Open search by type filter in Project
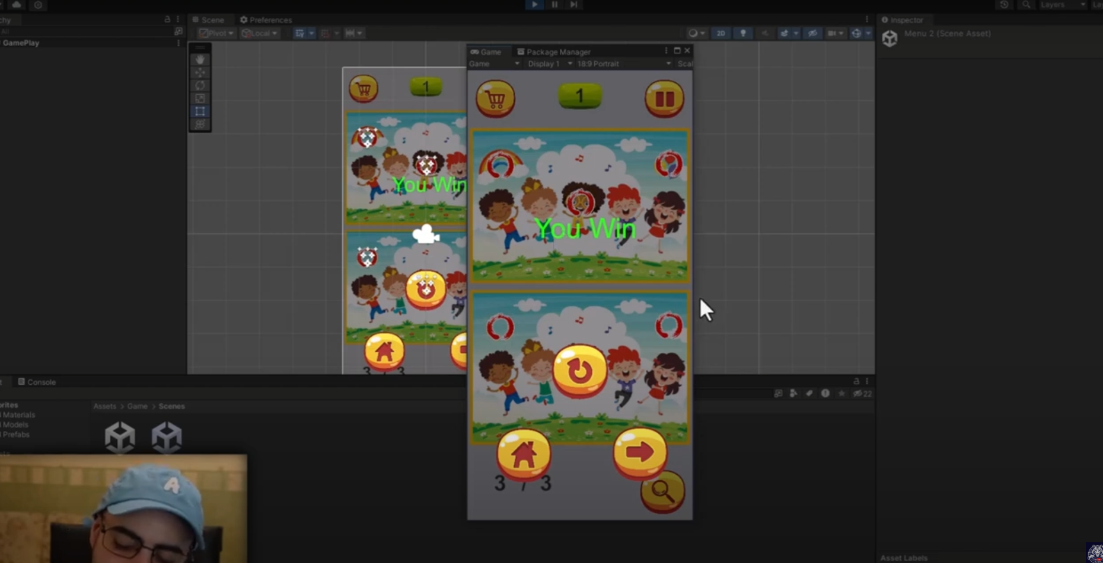The width and height of the screenshot is (1103, 563). tap(793, 393)
